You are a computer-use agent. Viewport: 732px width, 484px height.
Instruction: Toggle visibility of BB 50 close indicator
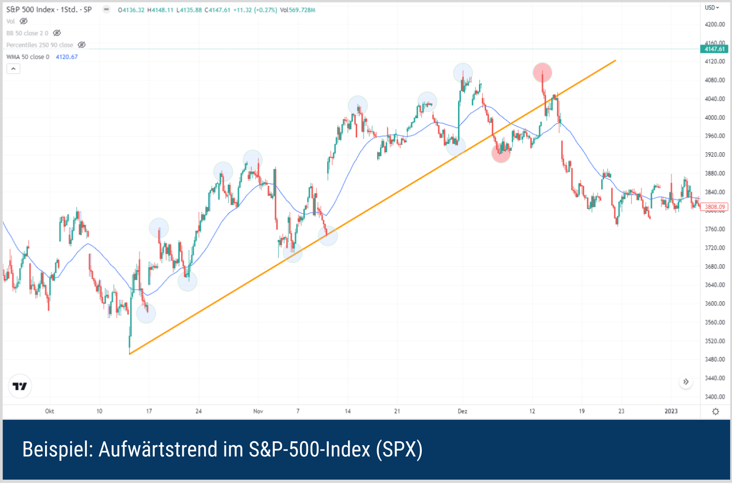pos(57,33)
